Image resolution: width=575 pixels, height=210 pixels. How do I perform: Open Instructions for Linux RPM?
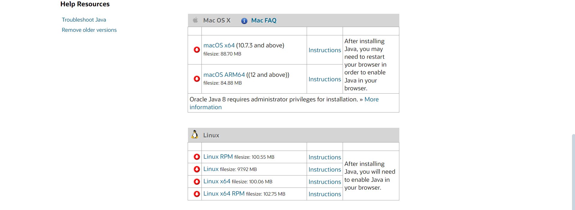[325, 157]
